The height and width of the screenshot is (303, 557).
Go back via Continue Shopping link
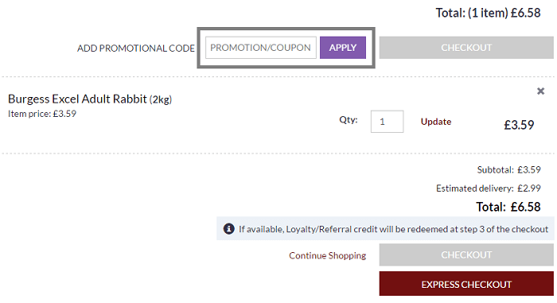pos(328,255)
